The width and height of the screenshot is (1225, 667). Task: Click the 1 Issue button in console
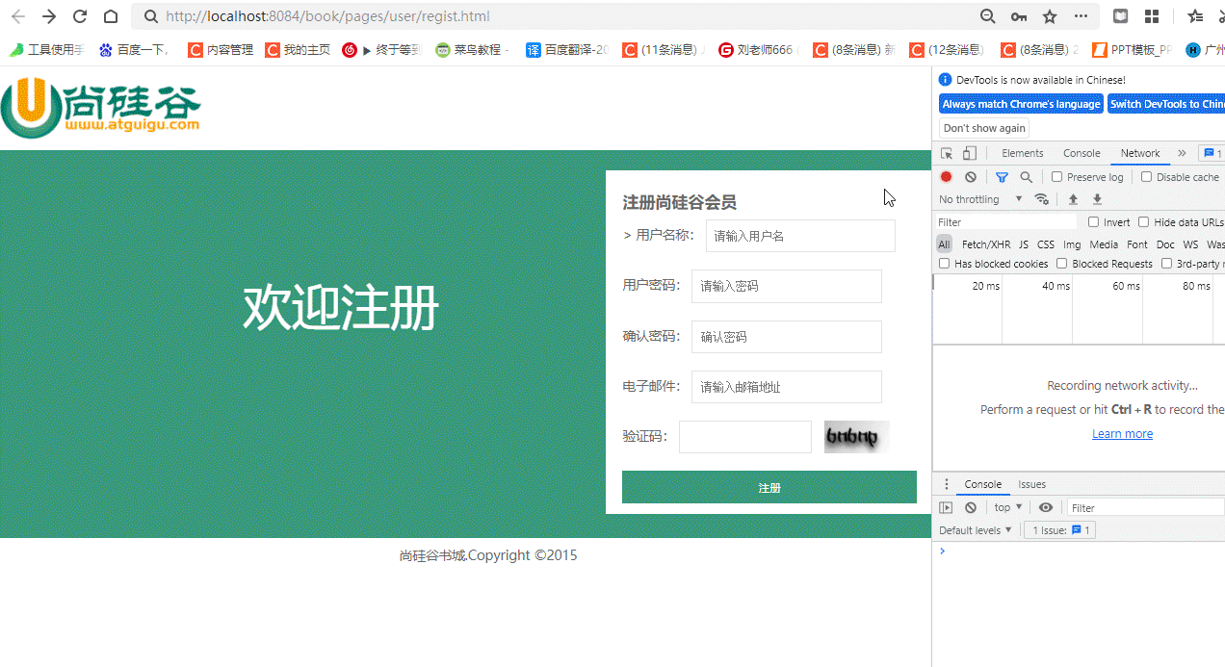1059,530
